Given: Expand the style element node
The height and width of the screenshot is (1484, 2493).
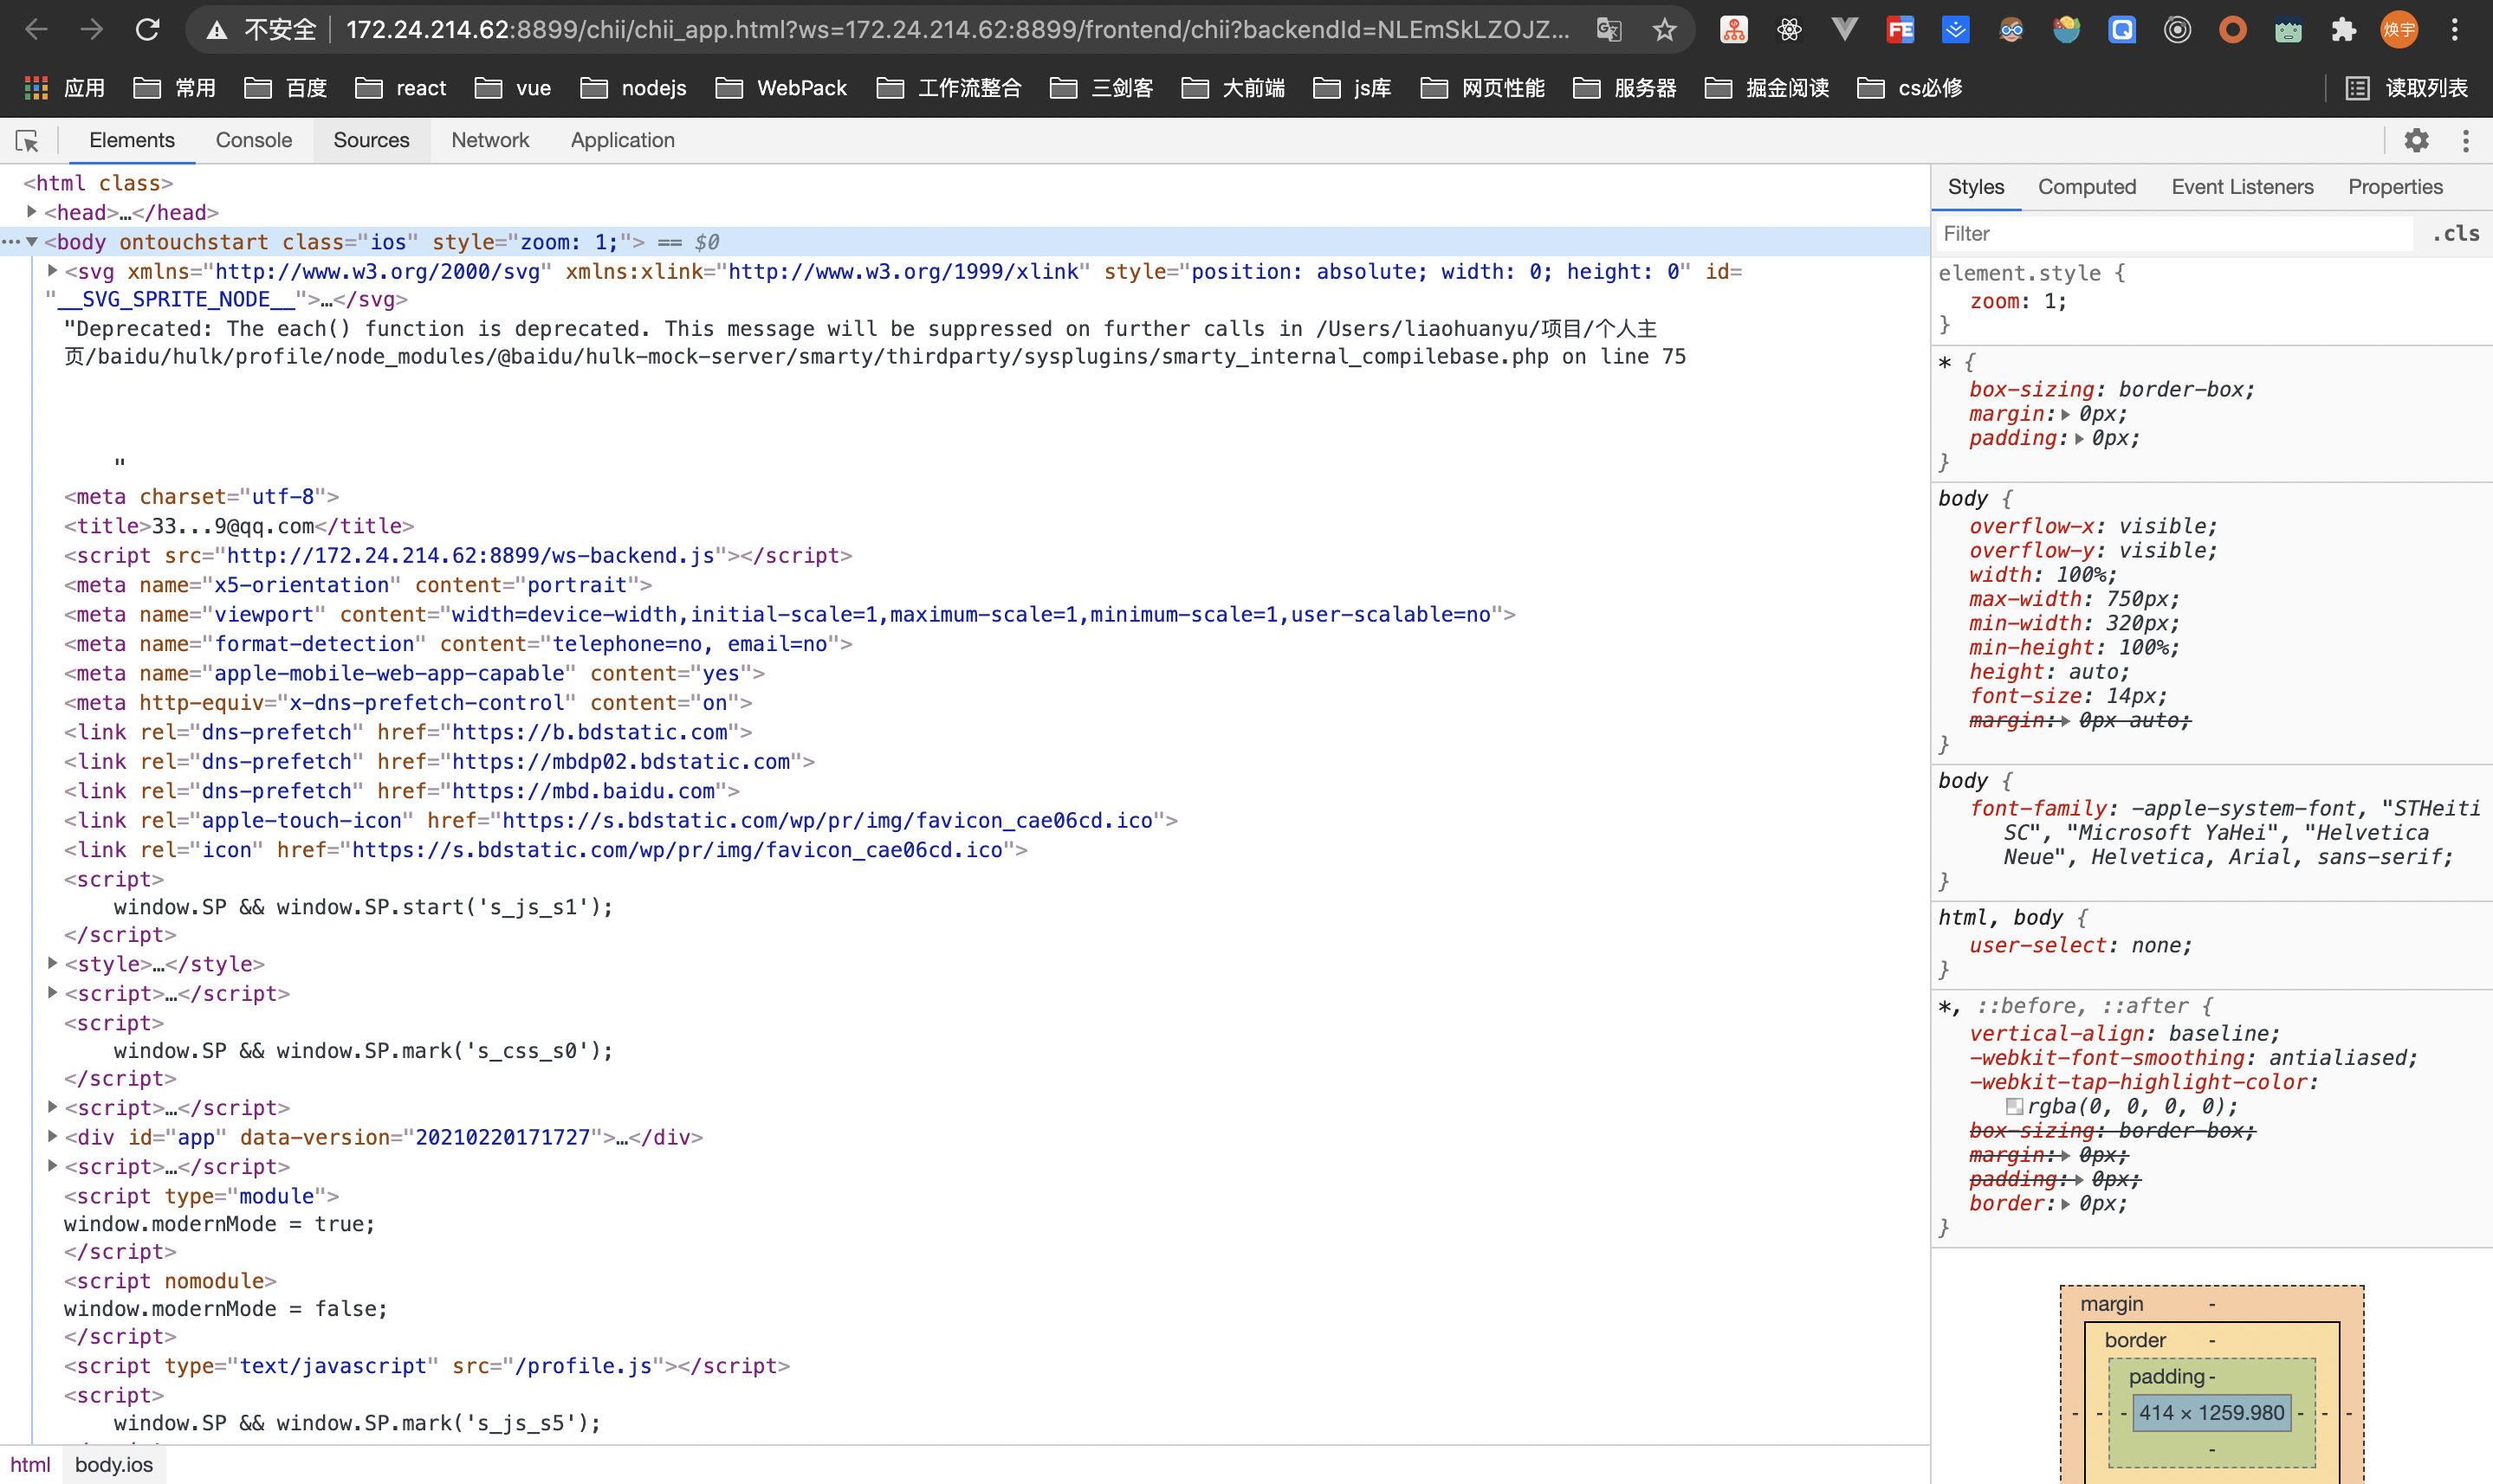Looking at the screenshot, I should pyautogui.click(x=52, y=963).
